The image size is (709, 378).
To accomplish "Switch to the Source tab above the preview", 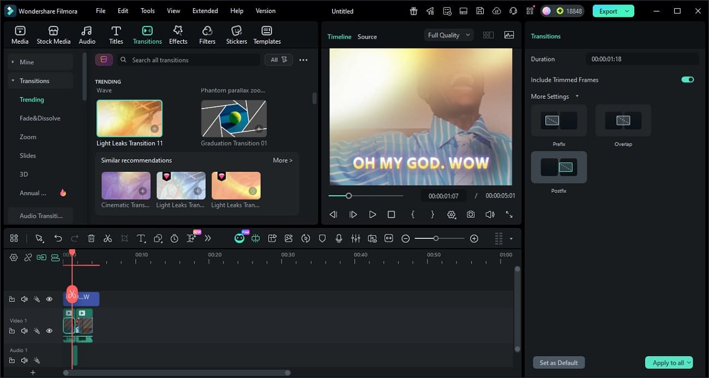I will coord(366,37).
